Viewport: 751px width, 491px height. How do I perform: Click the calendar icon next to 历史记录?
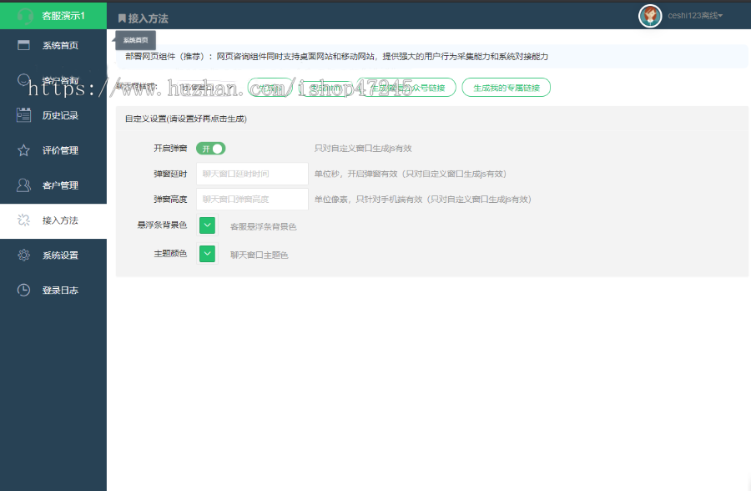(23, 115)
